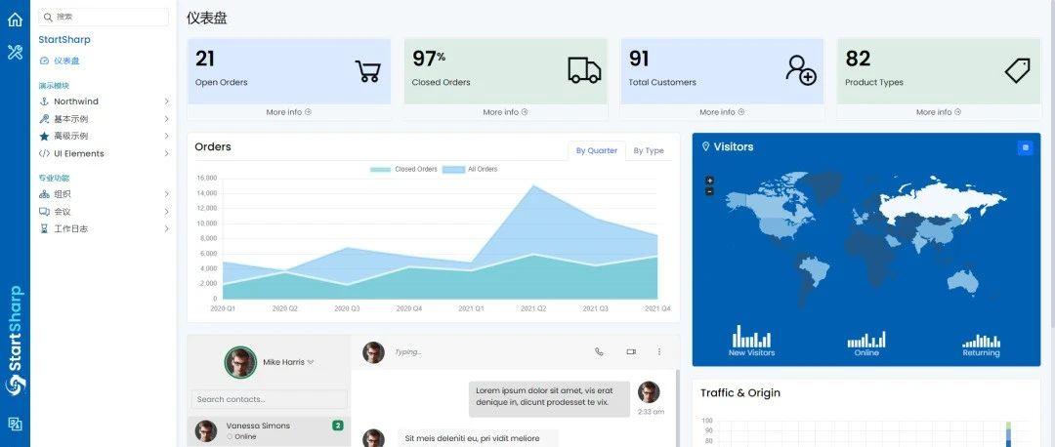Click the language switch icon at bottom left
The image size is (1055, 447).
(x=15, y=424)
